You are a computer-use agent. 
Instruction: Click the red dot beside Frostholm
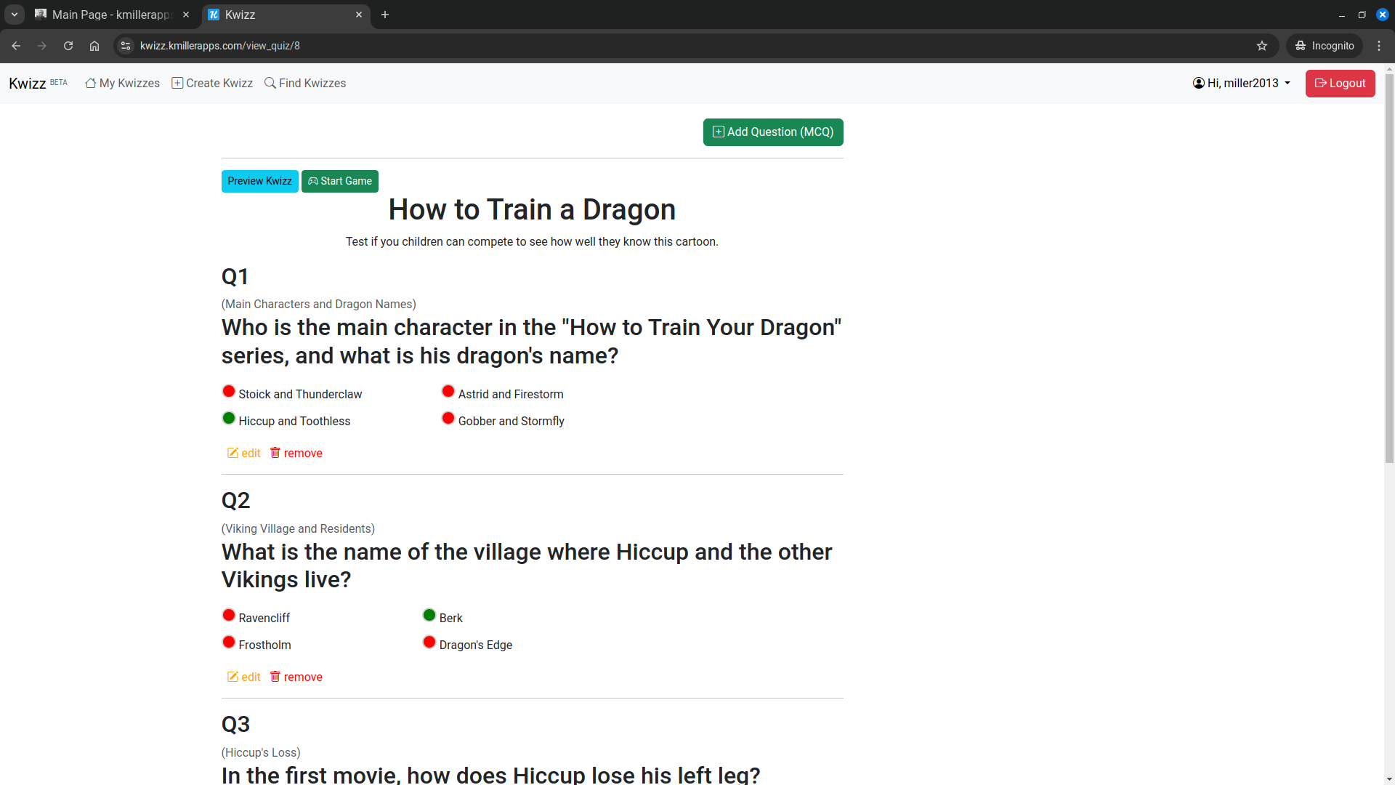point(229,643)
